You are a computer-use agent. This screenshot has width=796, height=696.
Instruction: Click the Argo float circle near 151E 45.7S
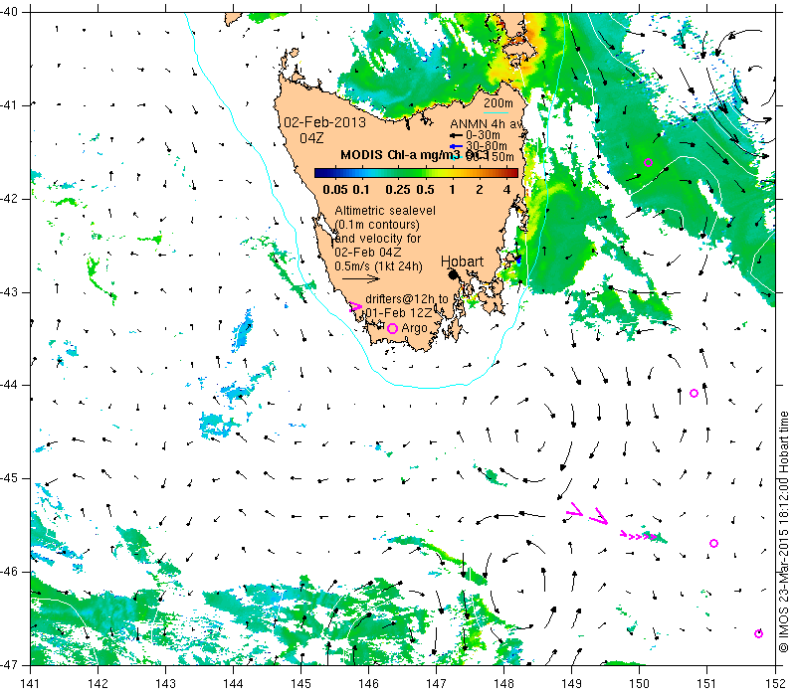coord(713,543)
